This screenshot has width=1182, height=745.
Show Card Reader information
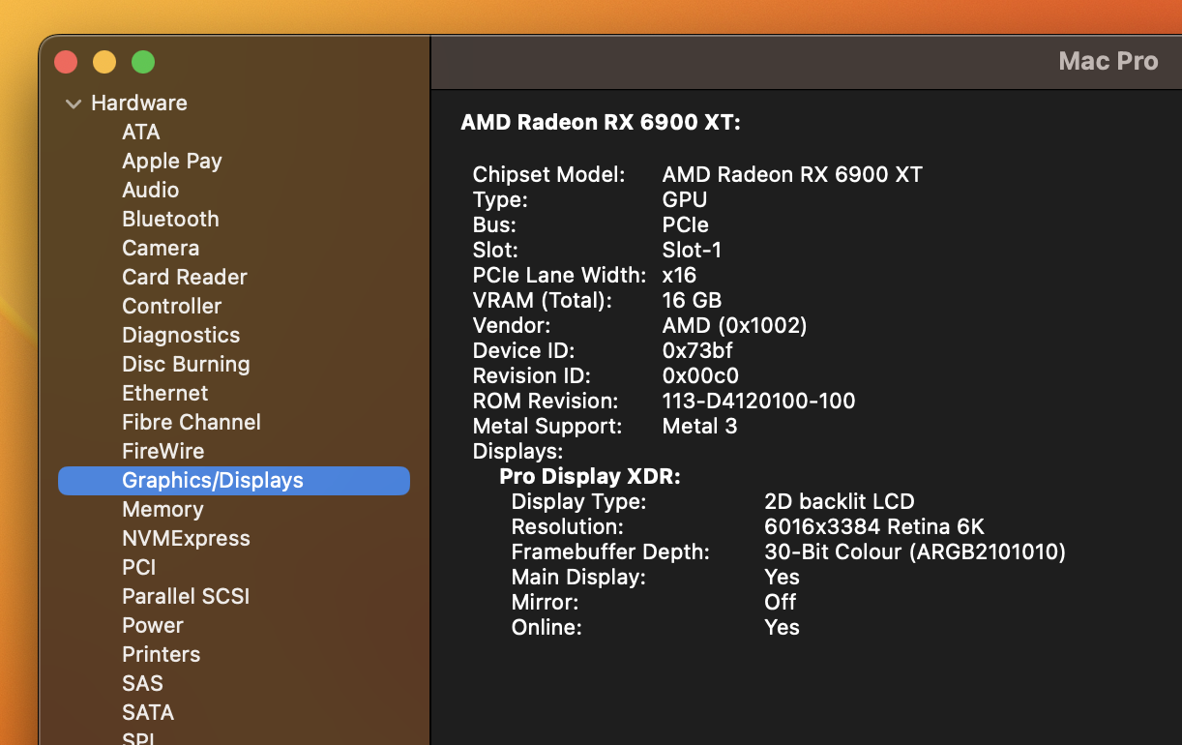point(185,277)
